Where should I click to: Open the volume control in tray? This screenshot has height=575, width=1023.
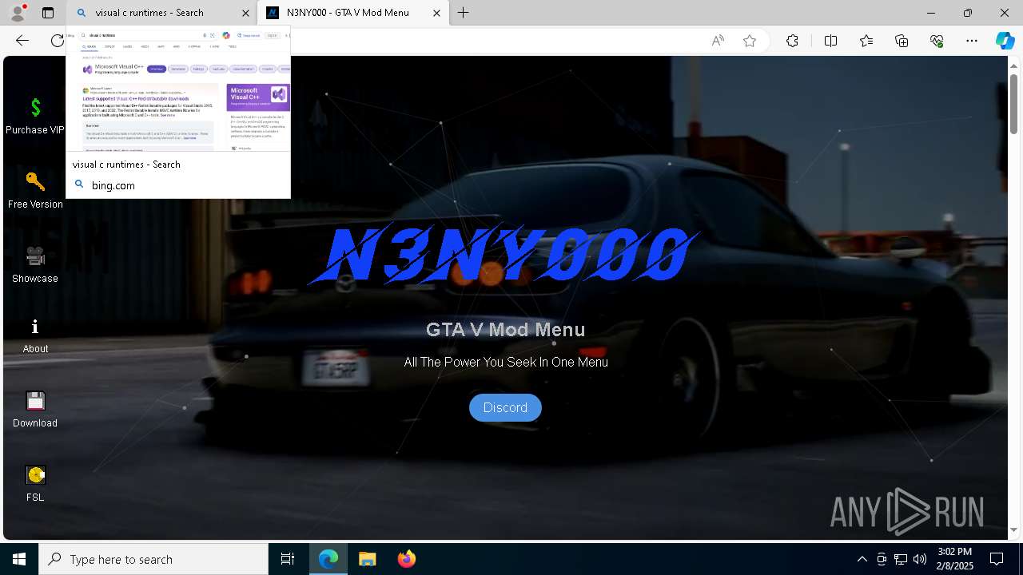point(920,559)
